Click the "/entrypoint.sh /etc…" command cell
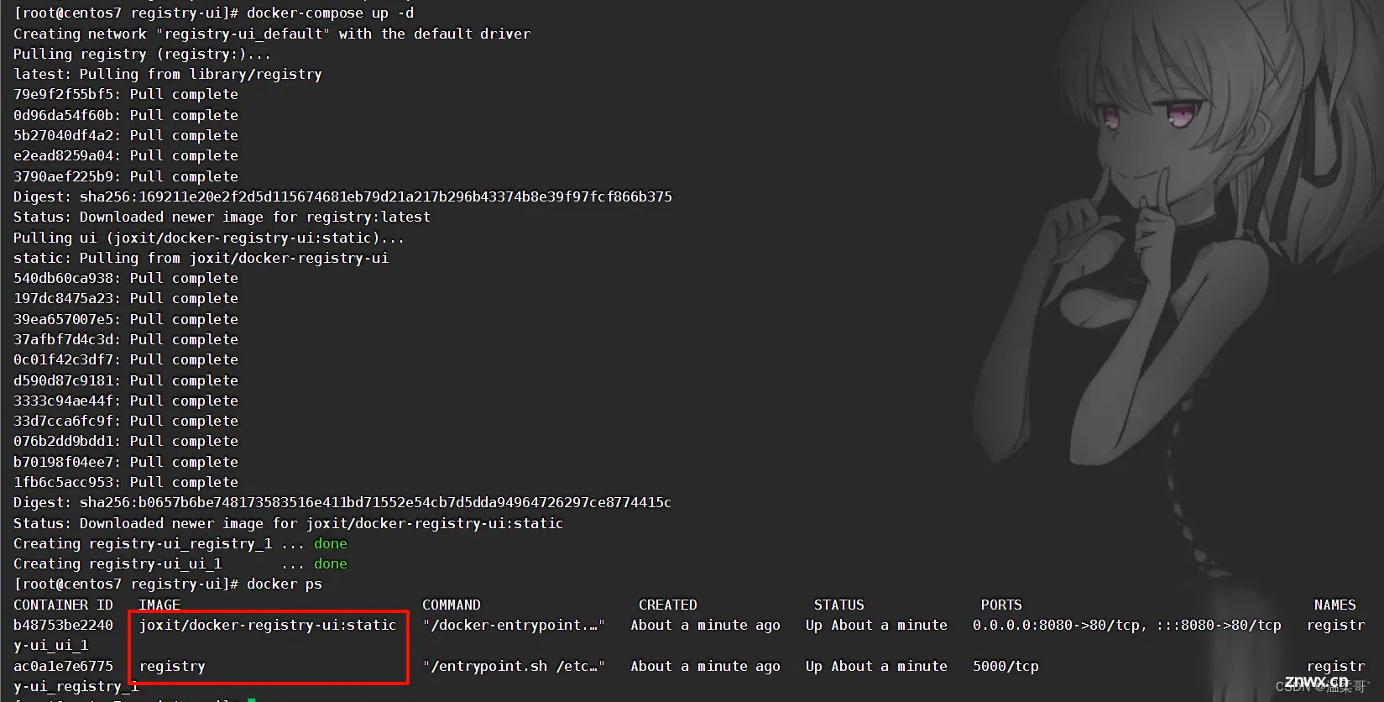The width and height of the screenshot is (1384, 702). [x=514, y=666]
